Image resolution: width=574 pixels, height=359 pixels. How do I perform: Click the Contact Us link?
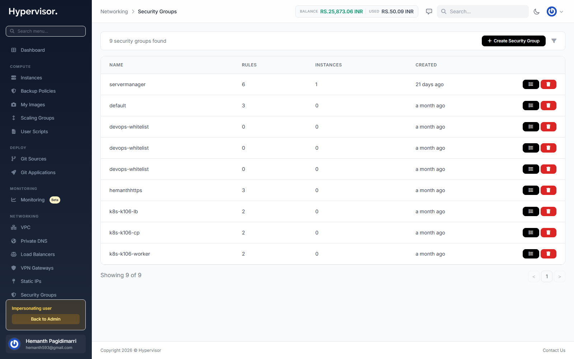pos(554,350)
